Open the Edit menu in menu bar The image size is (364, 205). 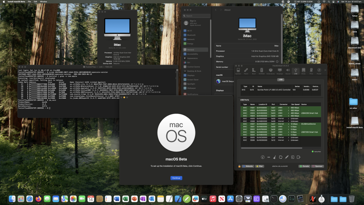coord(35,1)
